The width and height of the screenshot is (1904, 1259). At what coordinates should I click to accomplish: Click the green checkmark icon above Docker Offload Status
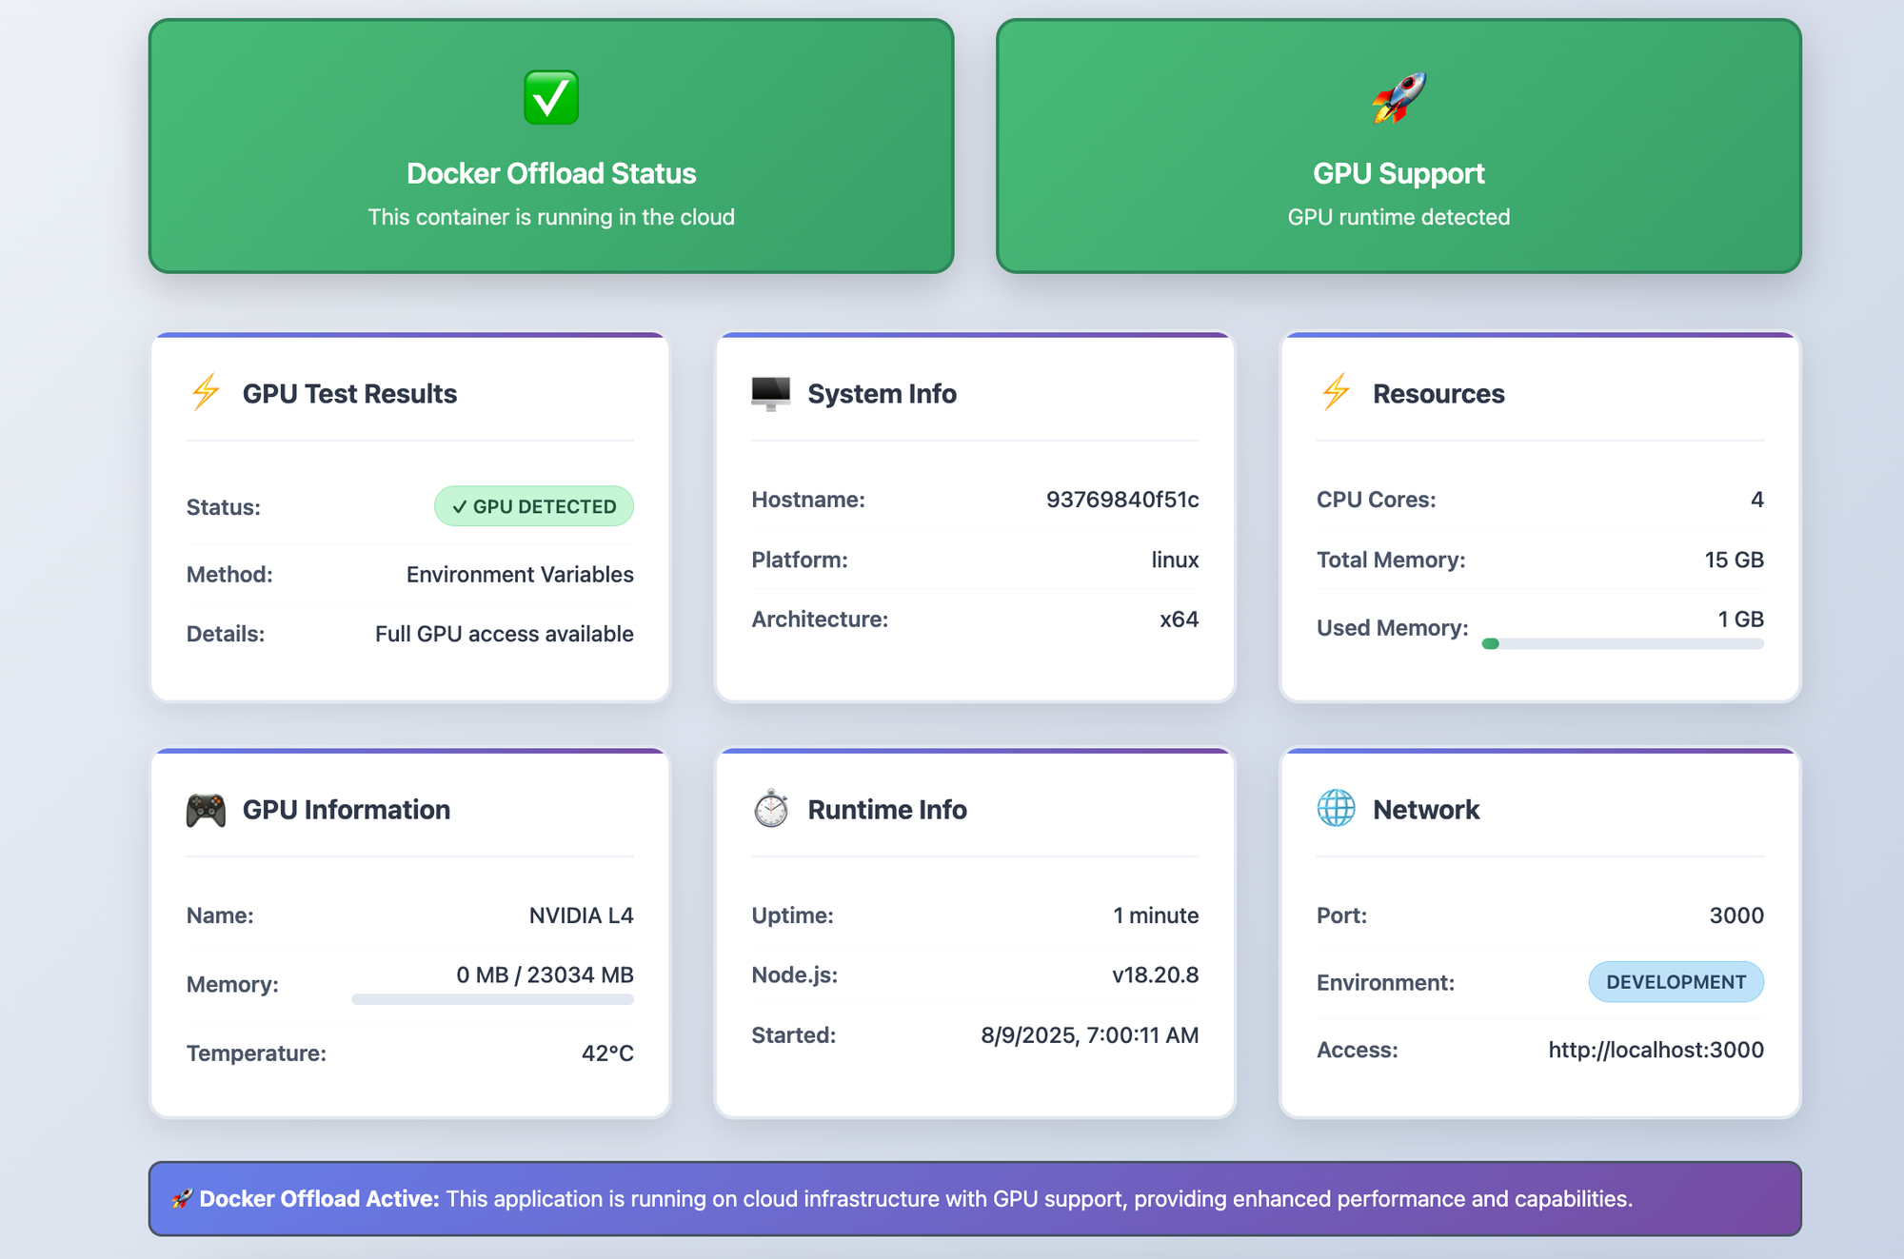pos(551,97)
